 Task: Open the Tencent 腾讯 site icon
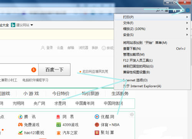(20, 117)
